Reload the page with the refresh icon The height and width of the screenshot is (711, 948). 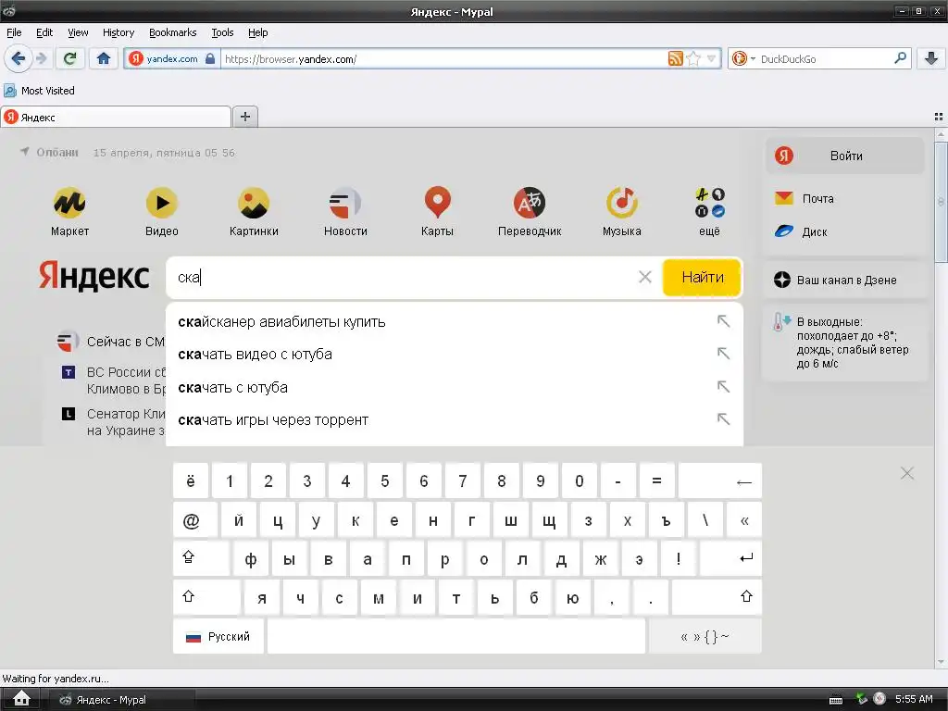70,58
